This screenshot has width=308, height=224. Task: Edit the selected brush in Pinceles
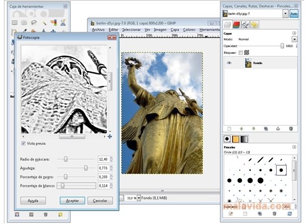(231, 214)
